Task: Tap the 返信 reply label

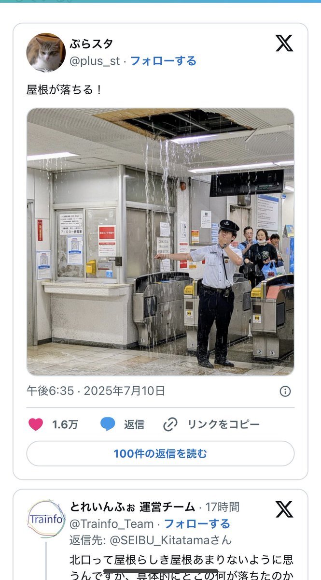Action: pyautogui.click(x=134, y=424)
